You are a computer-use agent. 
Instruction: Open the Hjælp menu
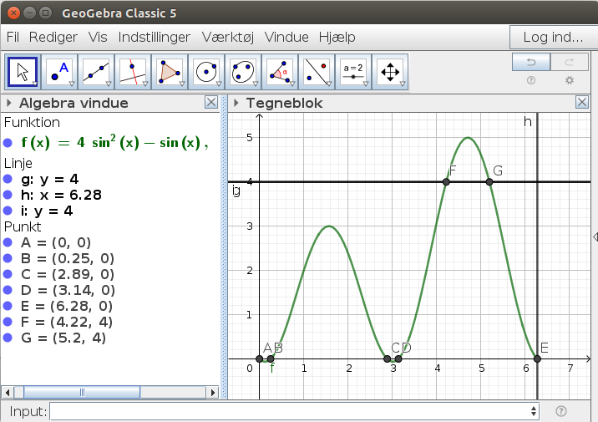tap(337, 37)
